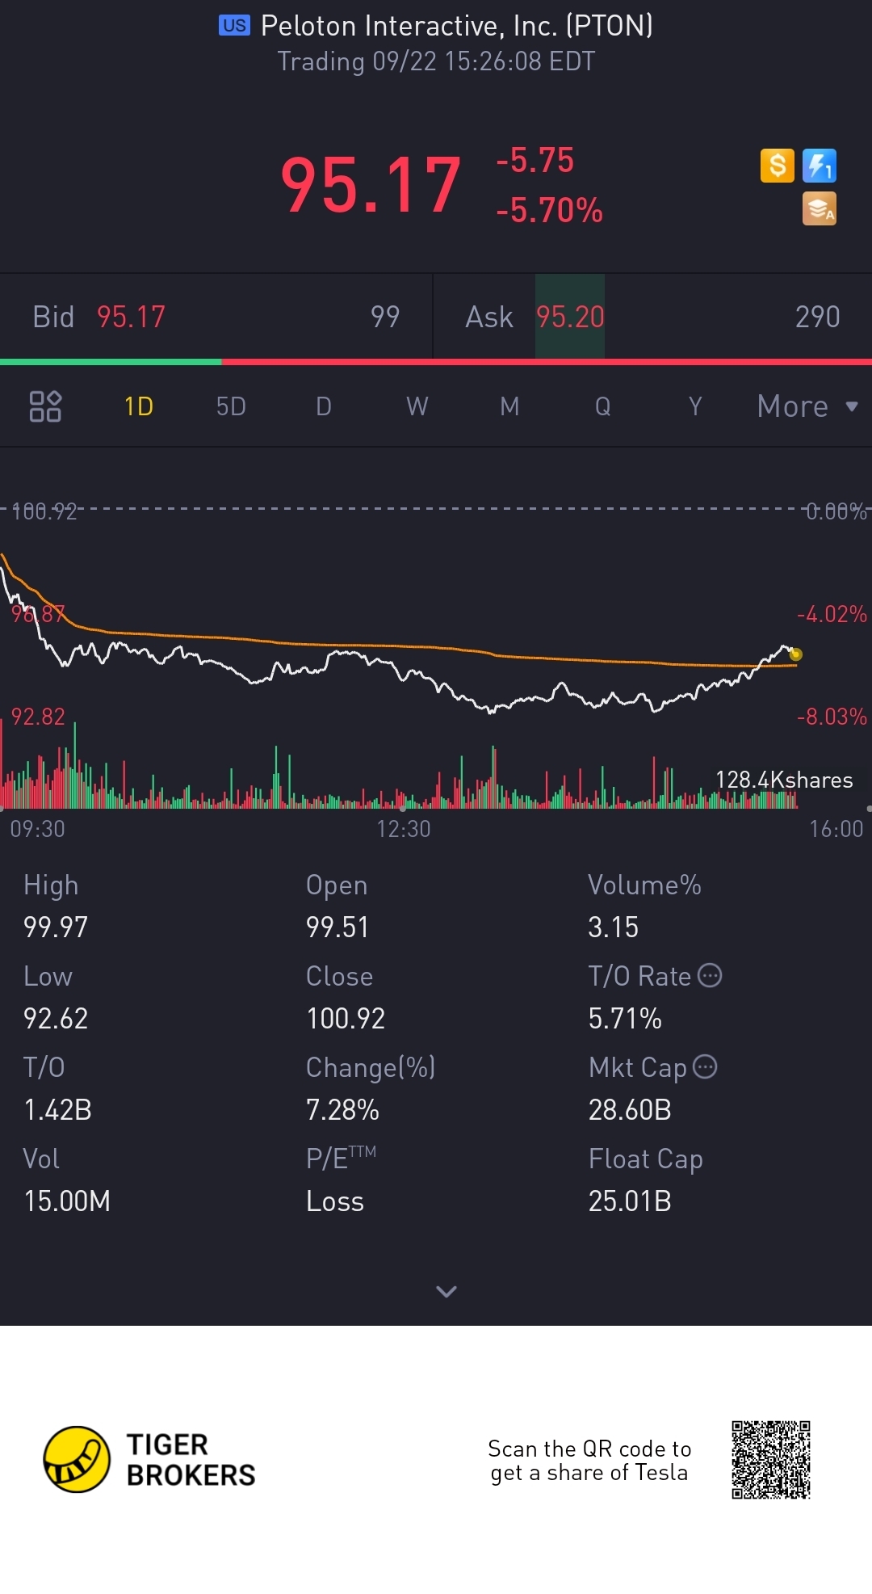Tap the High value 99.97

point(56,927)
